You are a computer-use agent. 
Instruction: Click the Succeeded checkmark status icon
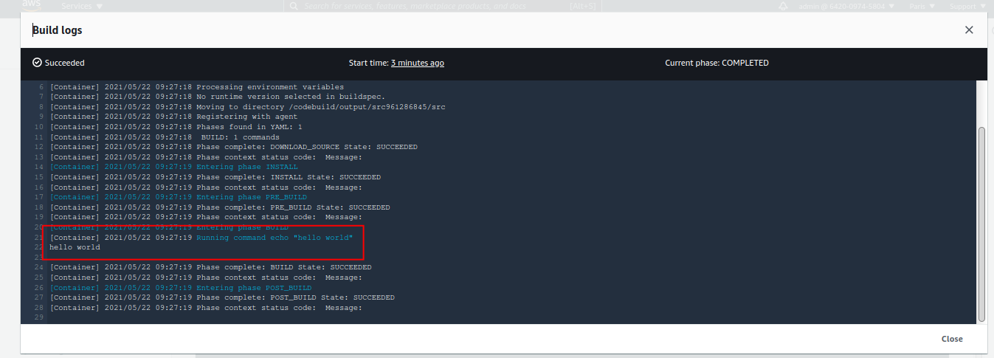(x=37, y=63)
